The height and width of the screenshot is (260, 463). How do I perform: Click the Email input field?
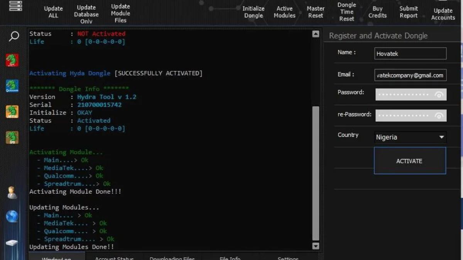(410, 75)
